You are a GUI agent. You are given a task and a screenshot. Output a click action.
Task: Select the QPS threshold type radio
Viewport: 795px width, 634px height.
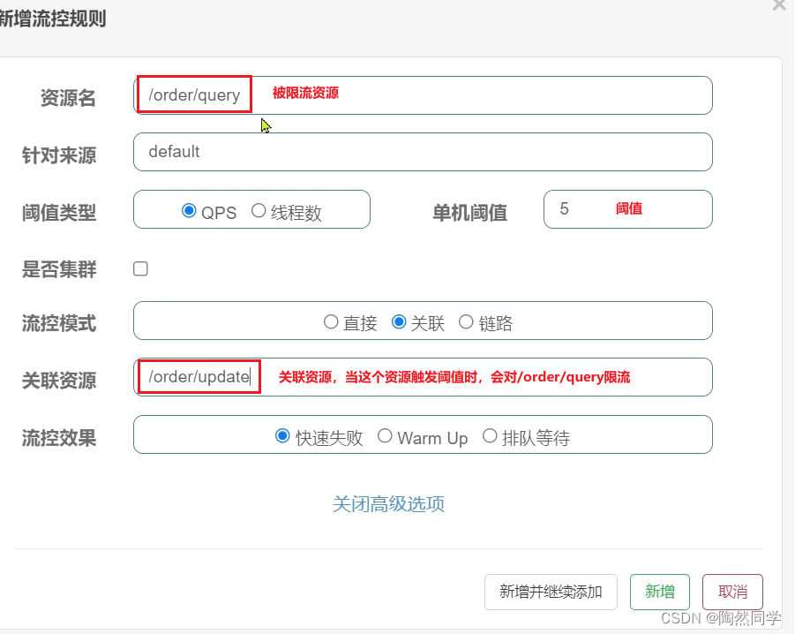tap(189, 210)
